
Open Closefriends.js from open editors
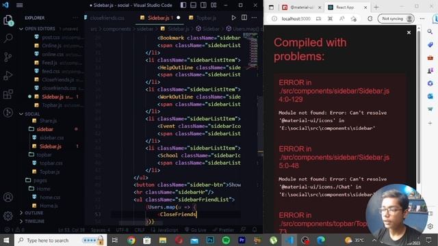click(57, 80)
